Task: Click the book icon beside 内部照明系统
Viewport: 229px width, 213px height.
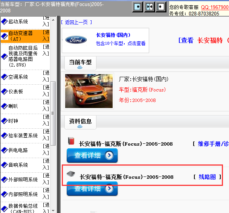Action: coord(5,194)
